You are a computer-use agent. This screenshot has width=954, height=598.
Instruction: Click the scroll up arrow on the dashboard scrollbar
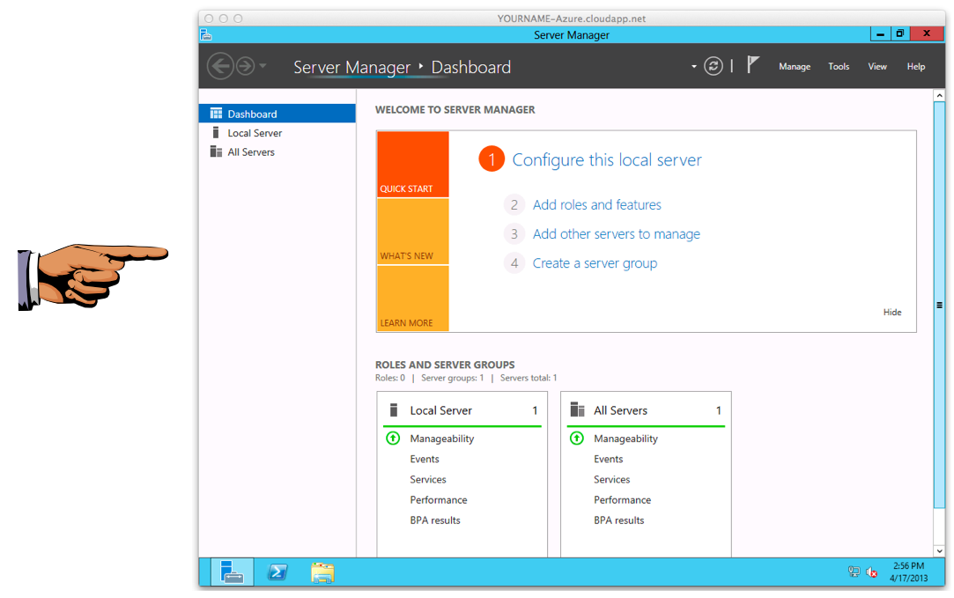coord(939,95)
